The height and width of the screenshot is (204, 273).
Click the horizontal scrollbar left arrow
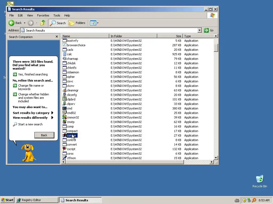click(x=63, y=162)
